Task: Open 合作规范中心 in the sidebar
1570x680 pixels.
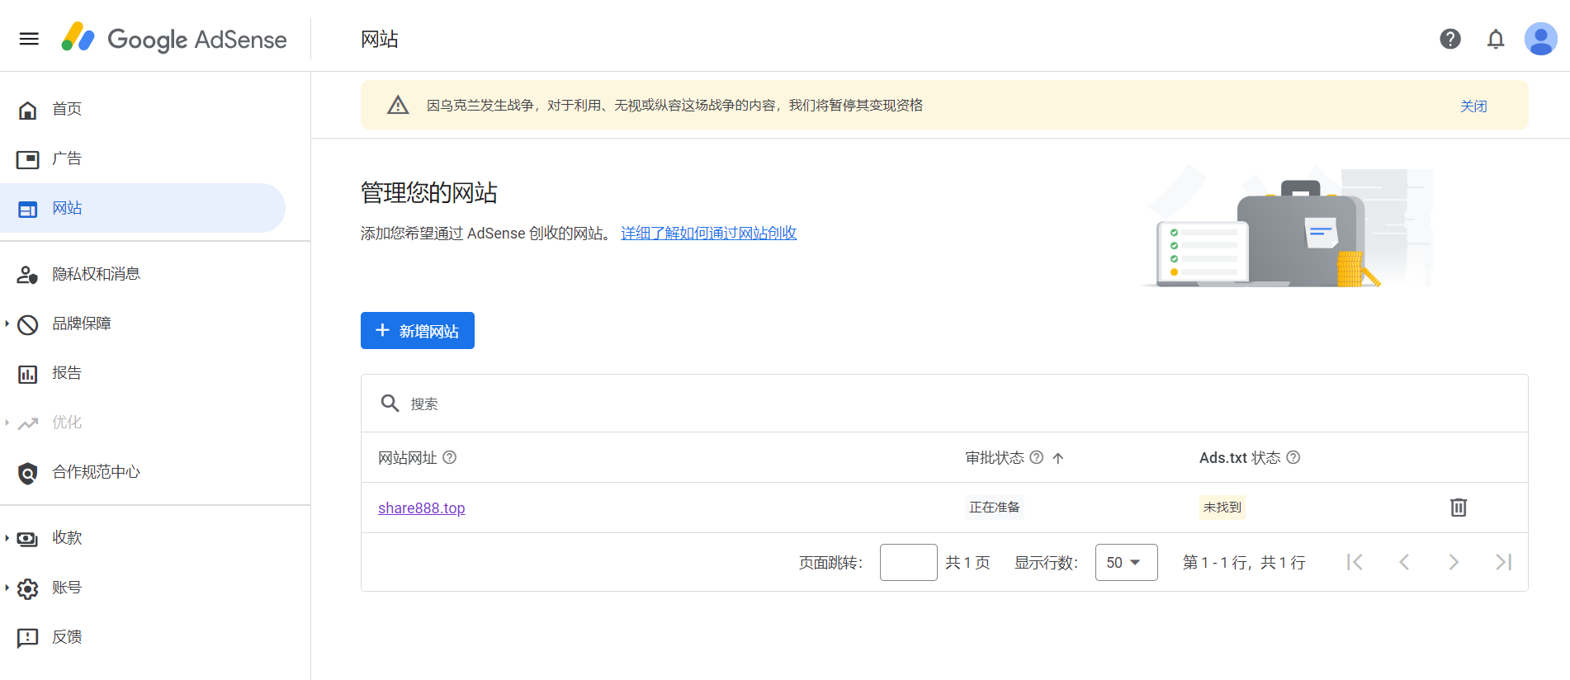Action: tap(142, 472)
